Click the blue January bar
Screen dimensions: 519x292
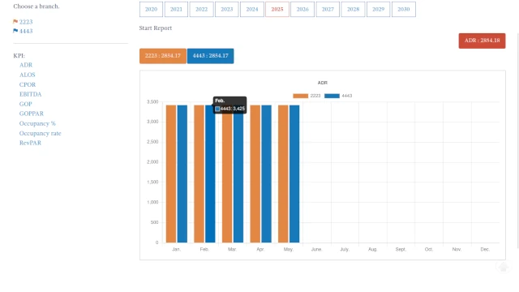pos(182,174)
